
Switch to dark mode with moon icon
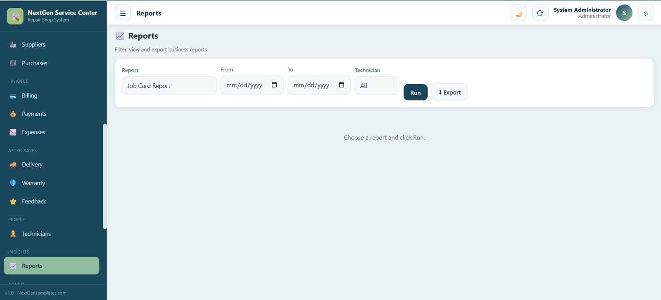click(519, 13)
